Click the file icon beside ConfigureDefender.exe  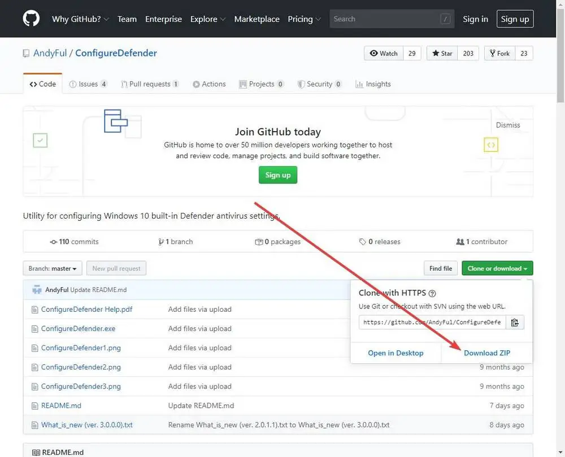(34, 329)
